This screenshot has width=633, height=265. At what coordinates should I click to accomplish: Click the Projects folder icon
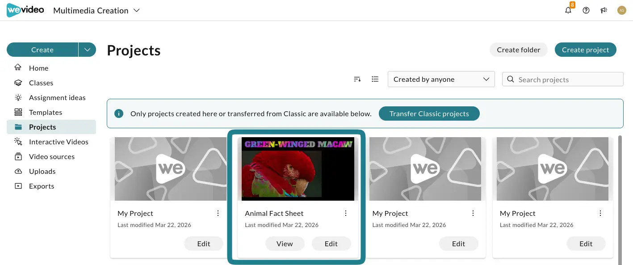[18, 127]
